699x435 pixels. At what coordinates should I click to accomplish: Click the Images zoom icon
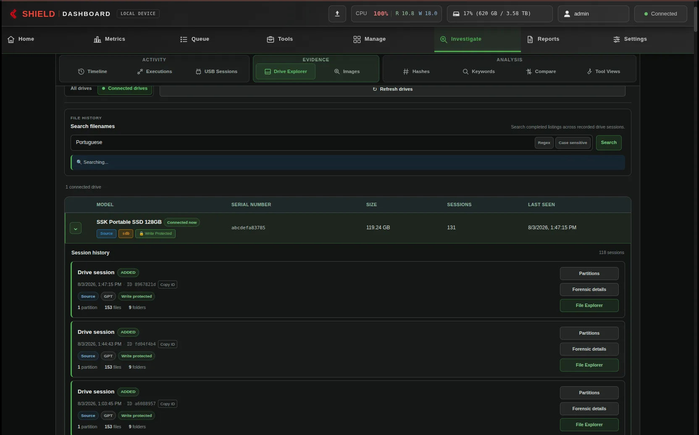[x=337, y=72]
